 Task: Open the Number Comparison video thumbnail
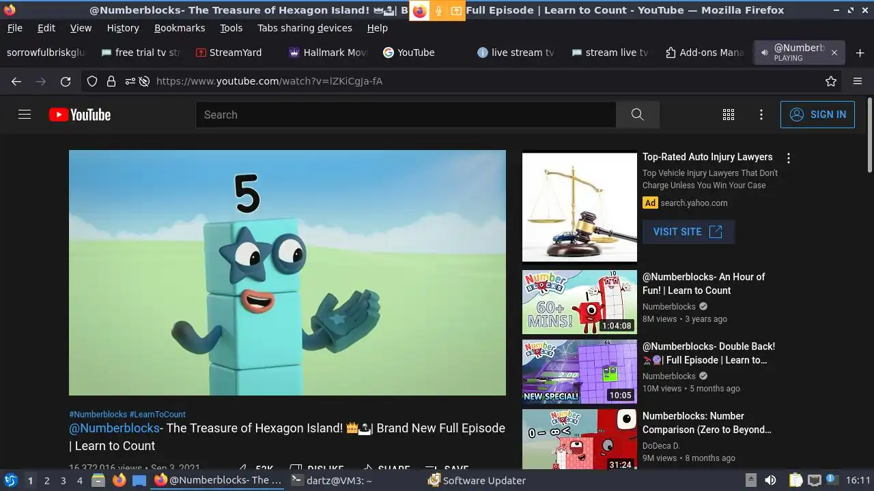coord(580,440)
